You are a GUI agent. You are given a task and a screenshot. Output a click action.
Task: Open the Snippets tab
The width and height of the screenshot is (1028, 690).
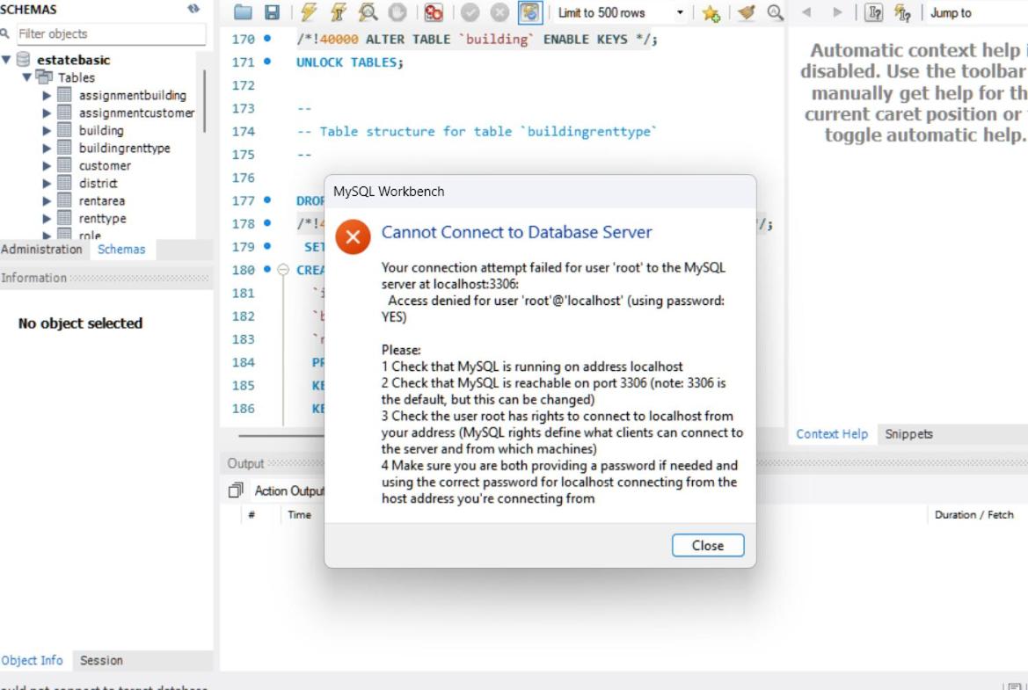click(908, 434)
